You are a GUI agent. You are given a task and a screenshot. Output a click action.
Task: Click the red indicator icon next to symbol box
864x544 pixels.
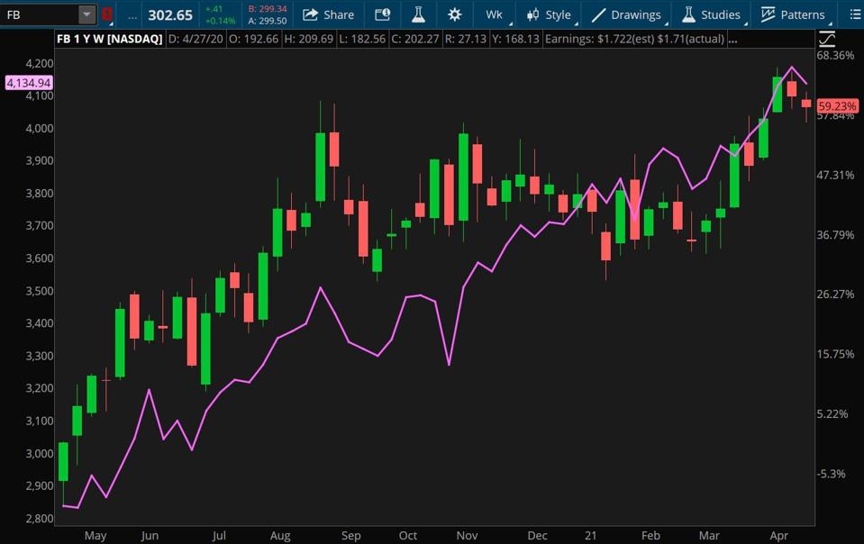pyautogui.click(x=107, y=14)
